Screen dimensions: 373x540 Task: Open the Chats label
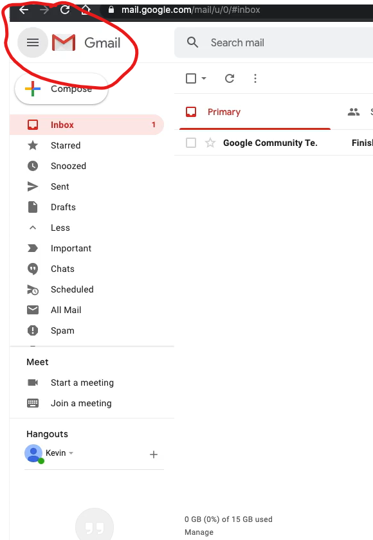[87, 269]
